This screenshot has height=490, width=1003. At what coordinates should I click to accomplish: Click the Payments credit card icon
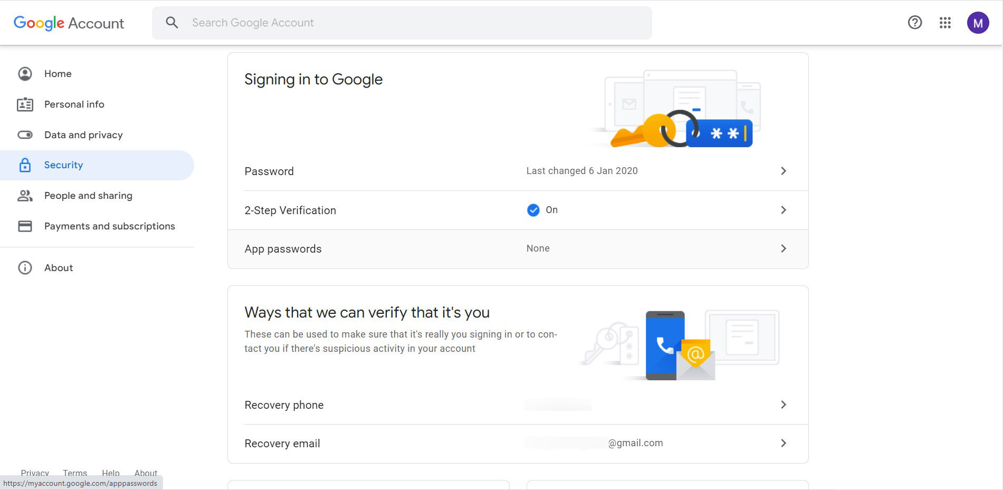pyautogui.click(x=25, y=226)
